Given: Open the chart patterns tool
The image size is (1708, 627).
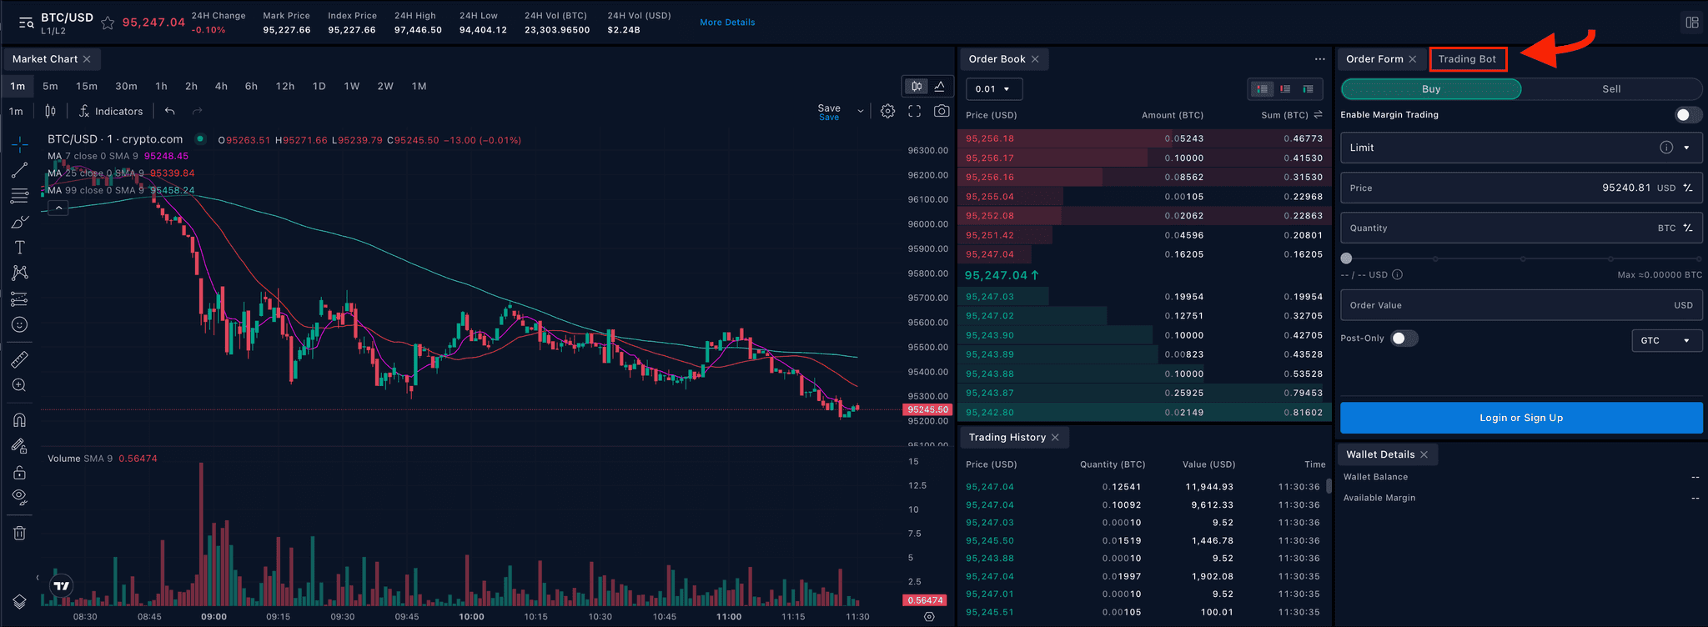Looking at the screenshot, I should (20, 273).
